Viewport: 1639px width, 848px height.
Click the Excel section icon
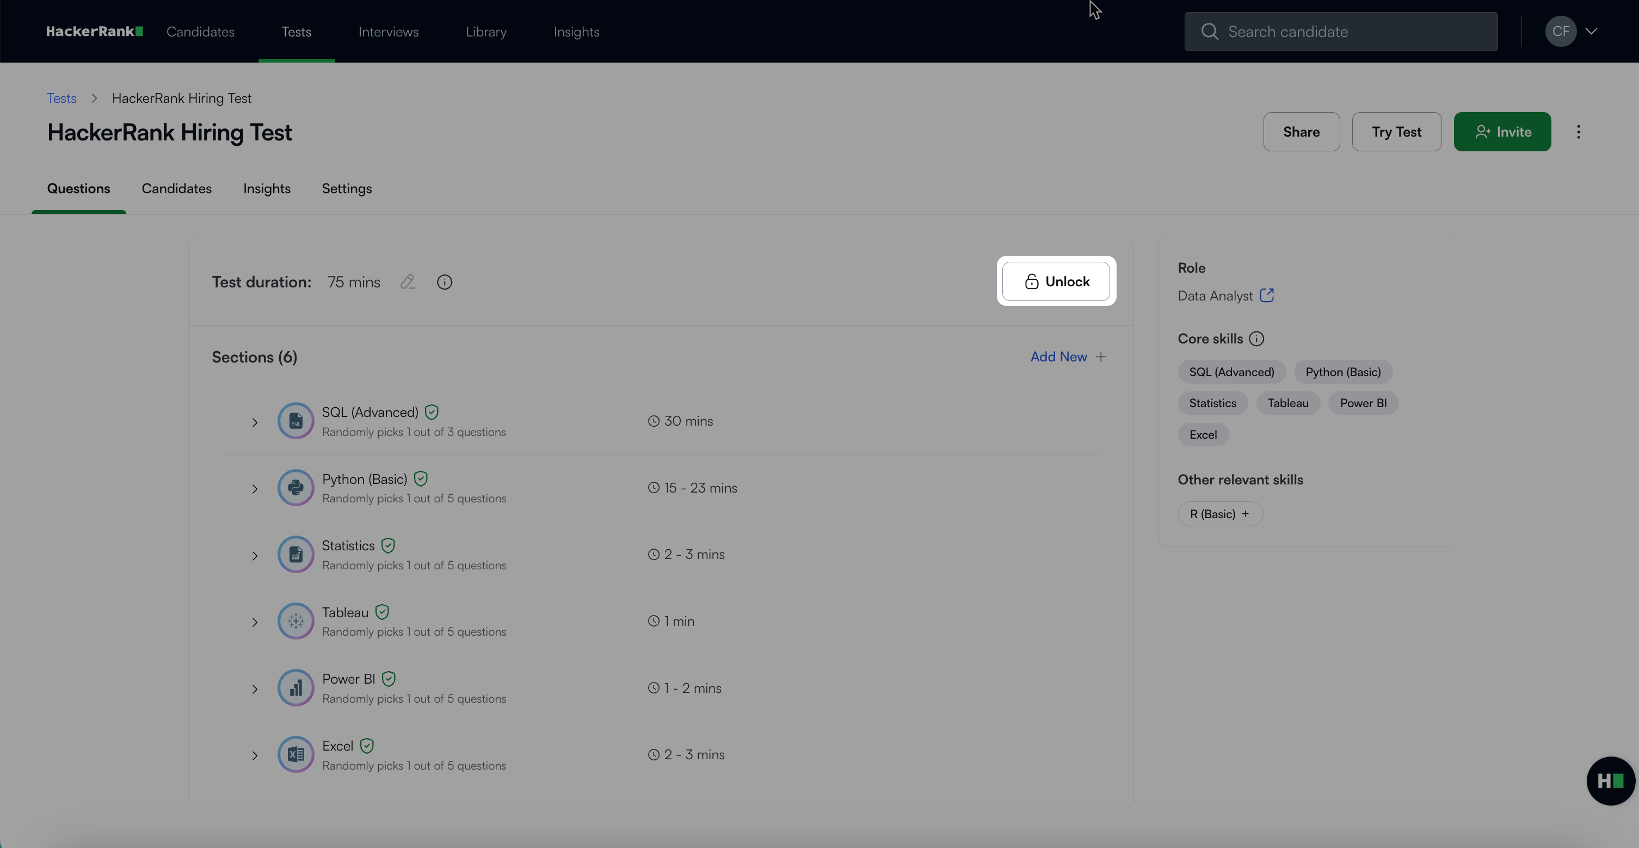pyautogui.click(x=296, y=754)
